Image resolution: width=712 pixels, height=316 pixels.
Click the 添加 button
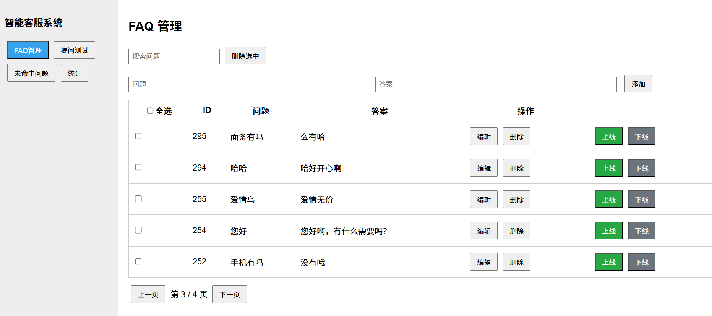click(x=638, y=84)
